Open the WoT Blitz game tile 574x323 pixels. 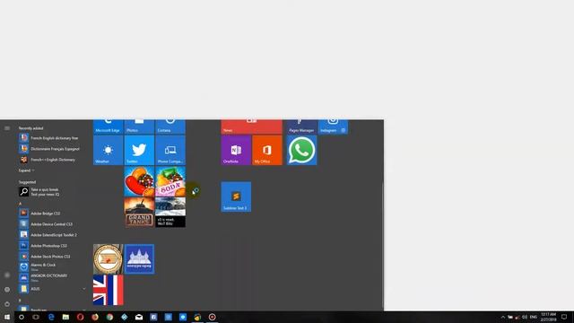pos(170,213)
